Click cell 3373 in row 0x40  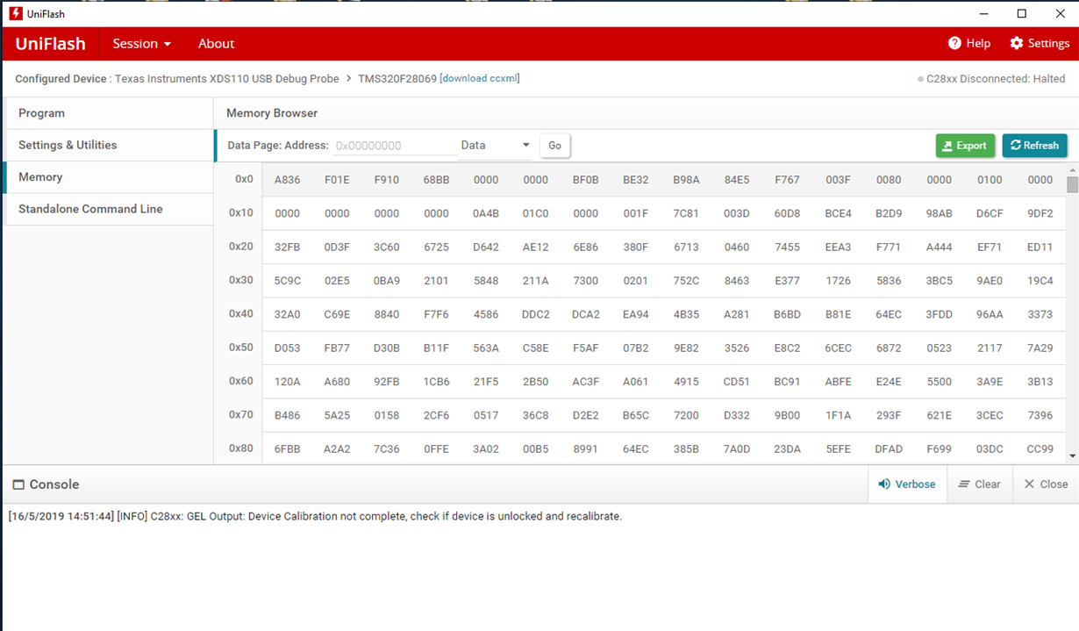(1040, 314)
